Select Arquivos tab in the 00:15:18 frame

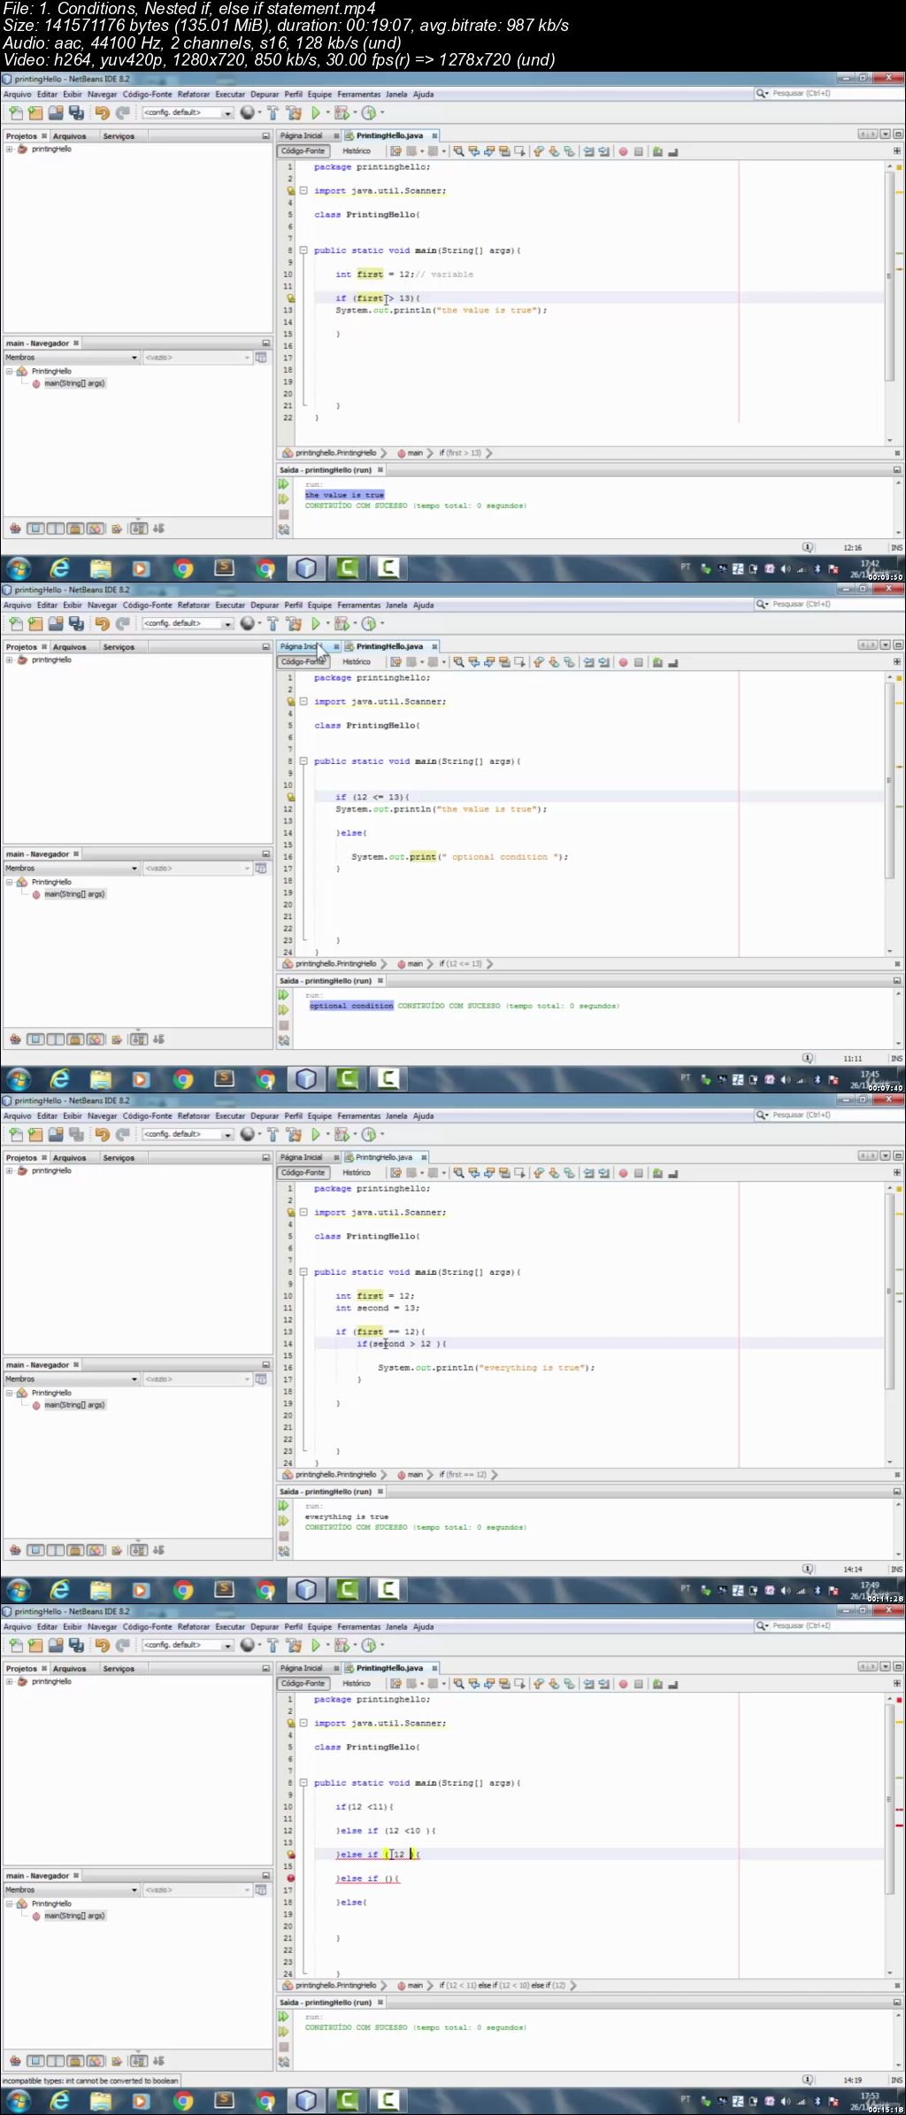pos(69,1669)
